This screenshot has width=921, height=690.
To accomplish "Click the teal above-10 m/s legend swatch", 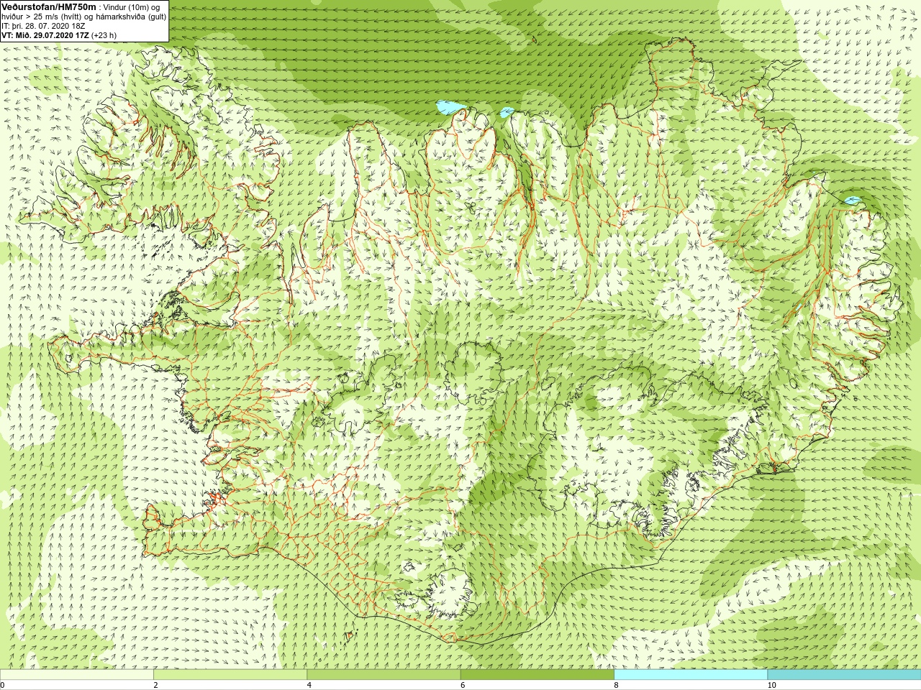I will pos(844,675).
